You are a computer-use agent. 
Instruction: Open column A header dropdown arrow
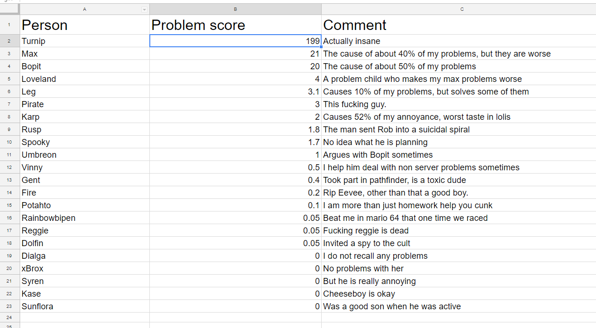[144, 10]
